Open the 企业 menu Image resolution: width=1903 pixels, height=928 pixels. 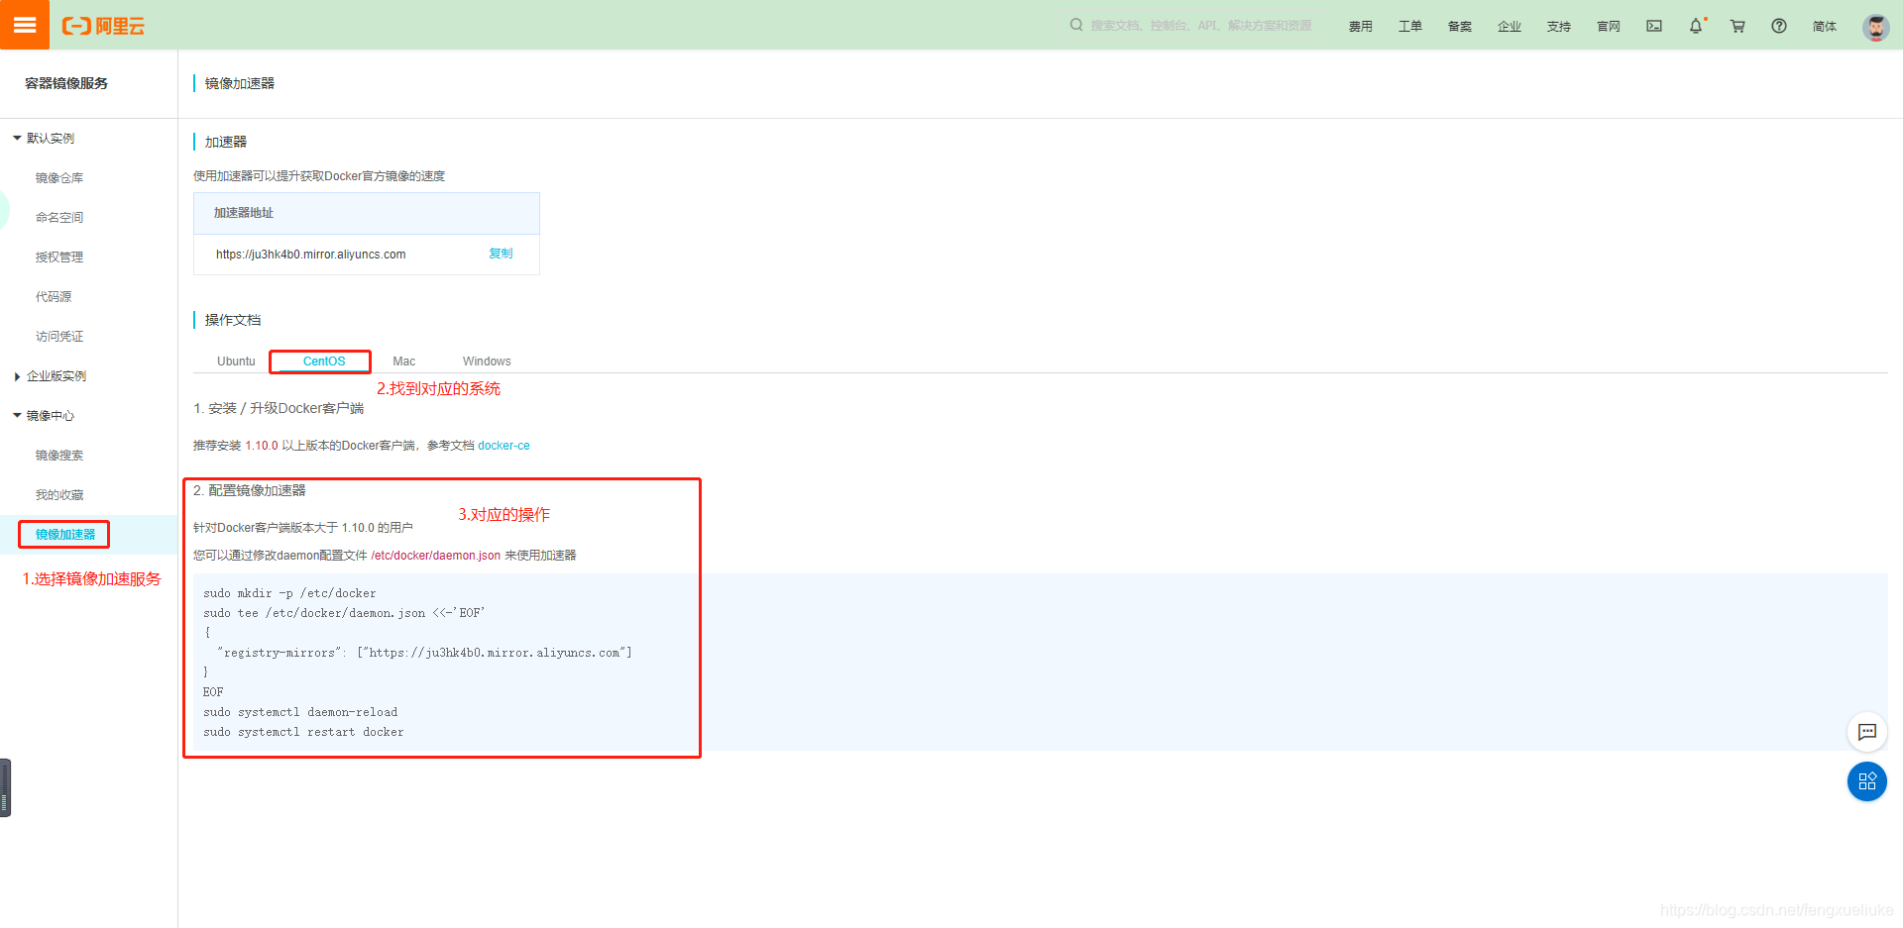(1510, 27)
